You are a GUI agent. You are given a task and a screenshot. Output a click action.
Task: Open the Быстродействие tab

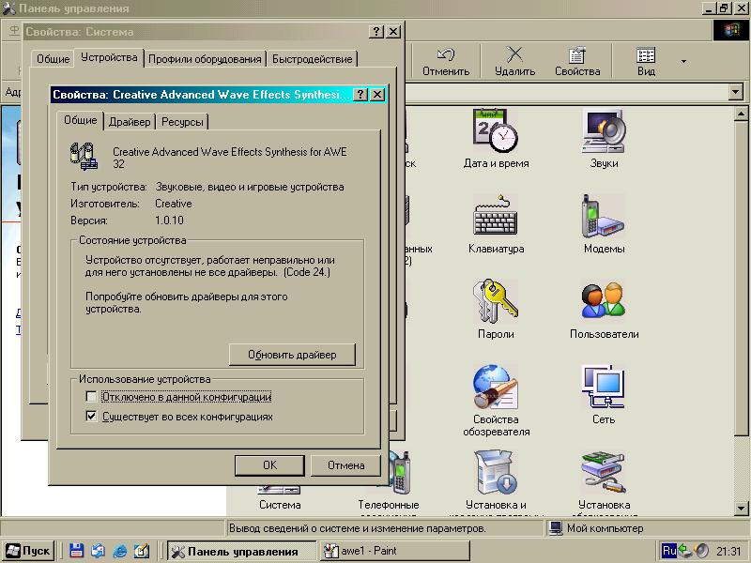pos(313,59)
